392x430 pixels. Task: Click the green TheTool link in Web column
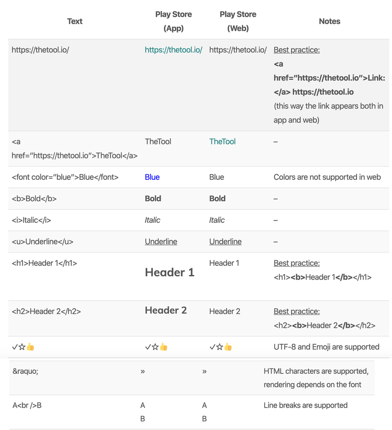point(222,141)
